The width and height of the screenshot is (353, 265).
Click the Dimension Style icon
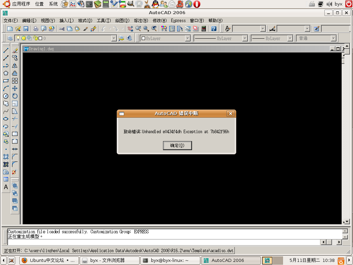(x=272, y=29)
